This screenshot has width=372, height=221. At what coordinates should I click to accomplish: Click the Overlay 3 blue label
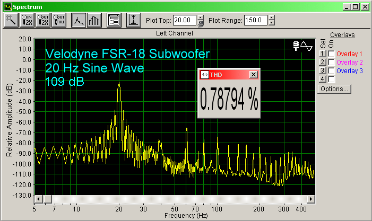[350, 71]
